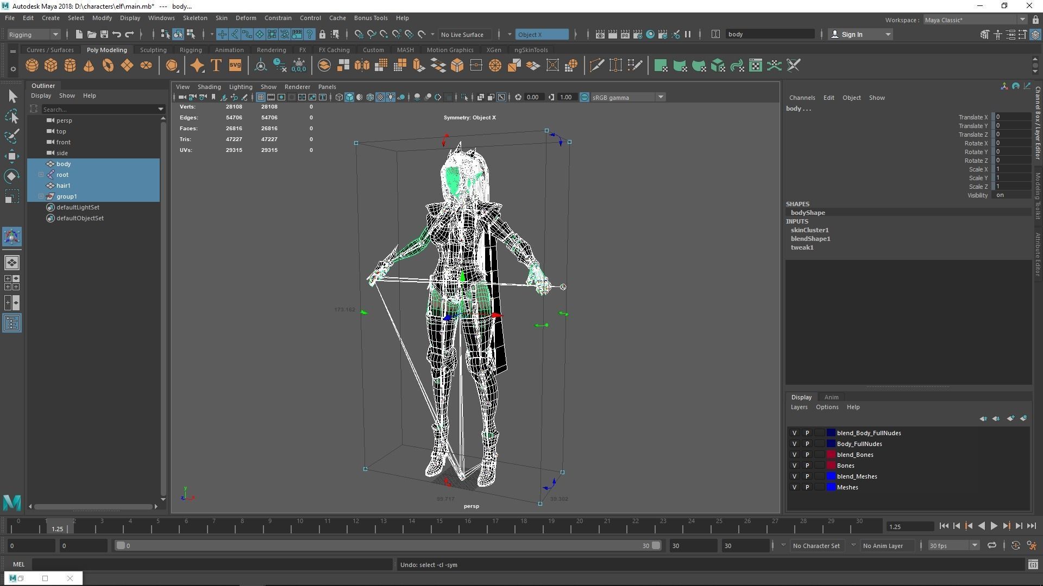
Task: Open the Workspace Maya Classic dropdown
Action: [x=975, y=20]
